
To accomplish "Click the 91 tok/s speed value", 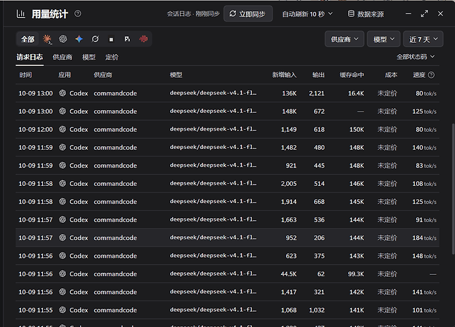I will (x=426, y=220).
